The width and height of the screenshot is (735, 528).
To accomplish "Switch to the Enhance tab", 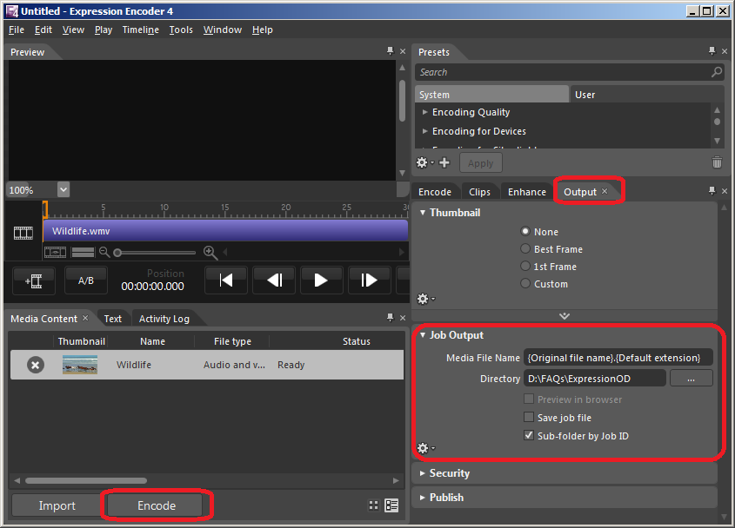I will tap(527, 192).
